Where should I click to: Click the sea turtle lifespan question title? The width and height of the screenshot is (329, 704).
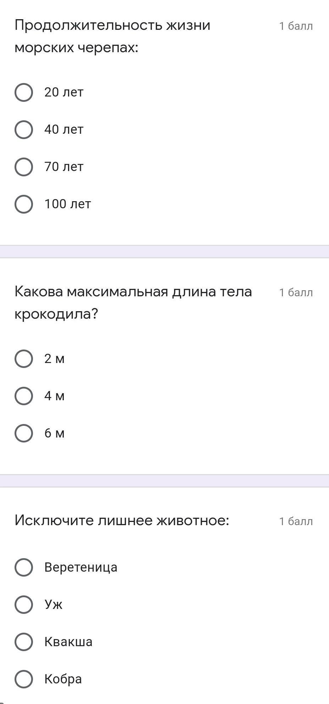click(x=112, y=36)
